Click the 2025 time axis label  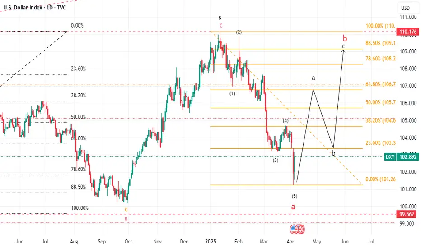coord(211,242)
